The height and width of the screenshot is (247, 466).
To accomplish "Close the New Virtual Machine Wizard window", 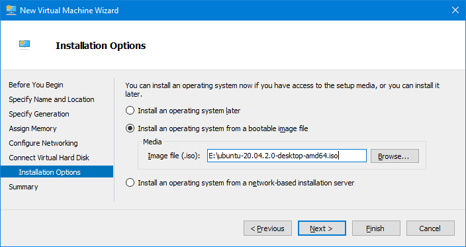I will click(x=455, y=11).
